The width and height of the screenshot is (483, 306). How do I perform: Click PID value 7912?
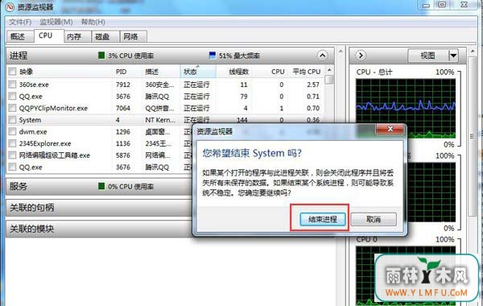click(x=123, y=85)
